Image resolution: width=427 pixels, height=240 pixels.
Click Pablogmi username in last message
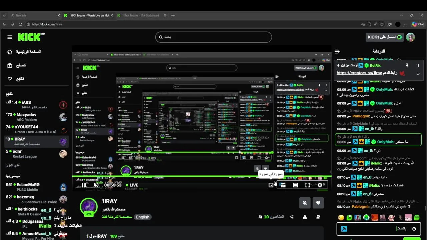click(360, 207)
